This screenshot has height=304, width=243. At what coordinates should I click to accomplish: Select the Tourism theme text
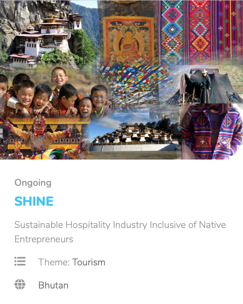pos(89,262)
